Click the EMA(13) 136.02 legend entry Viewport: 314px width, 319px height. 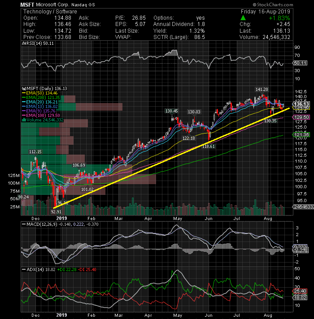coord(40,106)
